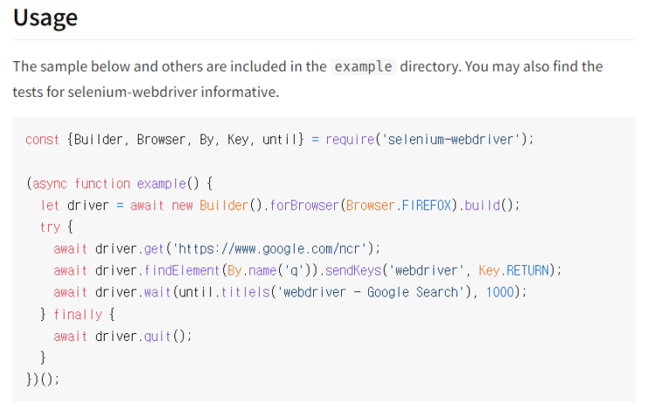Click "require" in the first code line
This screenshot has width=648, height=410.
[x=350, y=140]
